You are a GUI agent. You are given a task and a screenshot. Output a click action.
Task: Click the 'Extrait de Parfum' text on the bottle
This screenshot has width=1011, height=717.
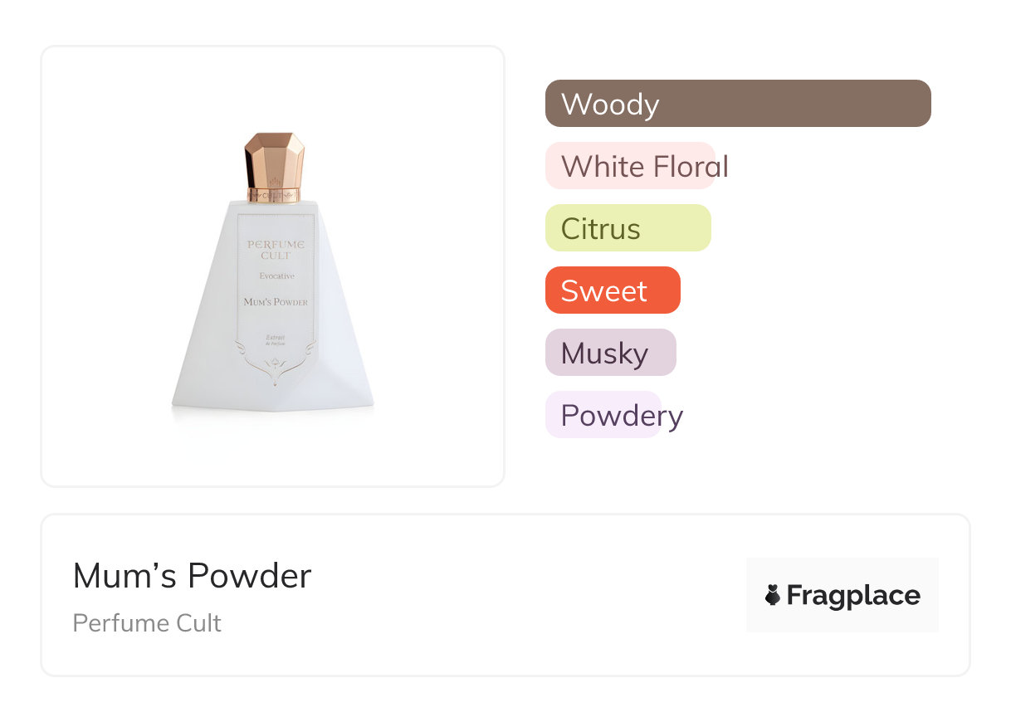pos(276,338)
